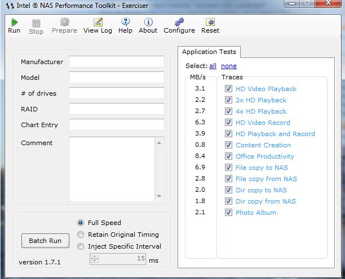345x279 pixels.
Task: Open the About info icon
Action: pyautogui.click(x=148, y=22)
